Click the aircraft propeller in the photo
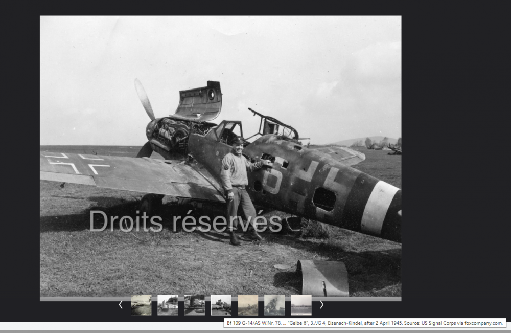Image resolution: width=511 pixels, height=333 pixels. coord(145,99)
